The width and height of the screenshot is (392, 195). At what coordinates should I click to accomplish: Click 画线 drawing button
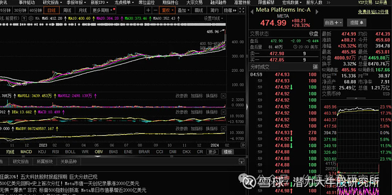(199, 10)
